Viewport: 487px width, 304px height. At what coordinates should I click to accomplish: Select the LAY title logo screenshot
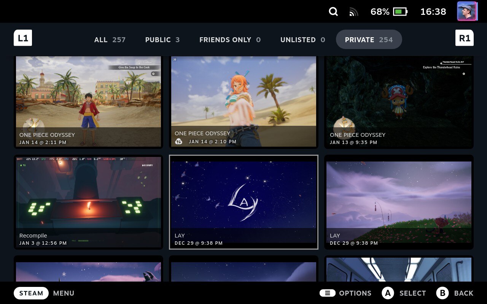(x=243, y=202)
